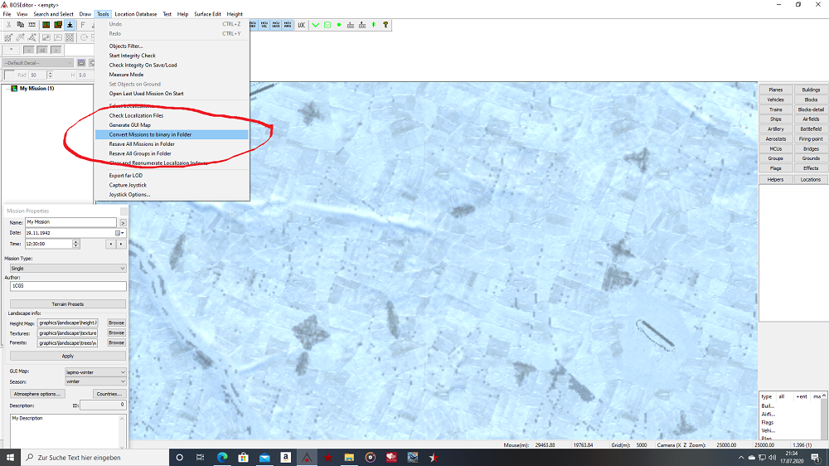829x466 pixels.
Task: Open the Amazon app in taskbar
Action: [285, 457]
